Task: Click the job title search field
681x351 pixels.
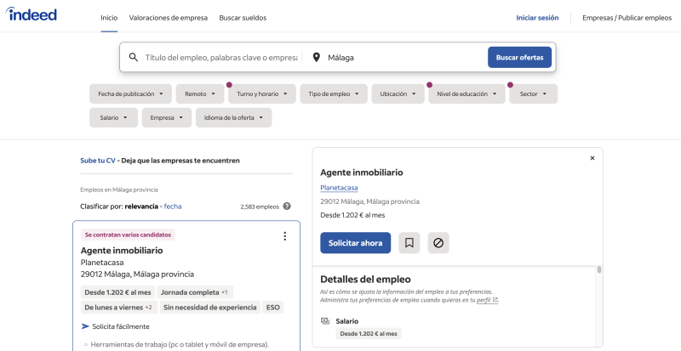Action: (x=221, y=58)
